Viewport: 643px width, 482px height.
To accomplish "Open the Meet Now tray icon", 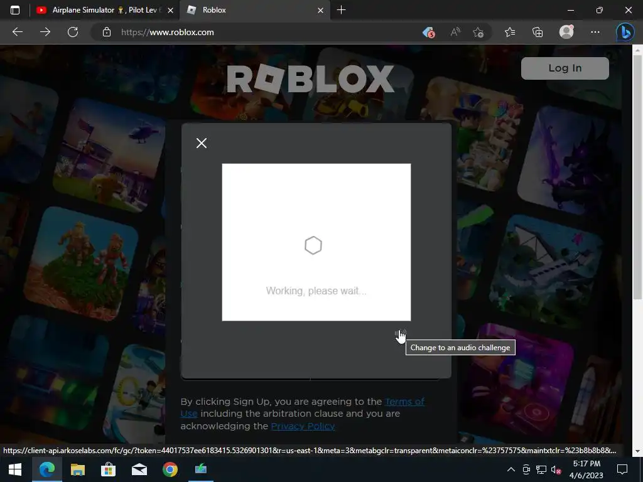I will click(x=526, y=469).
